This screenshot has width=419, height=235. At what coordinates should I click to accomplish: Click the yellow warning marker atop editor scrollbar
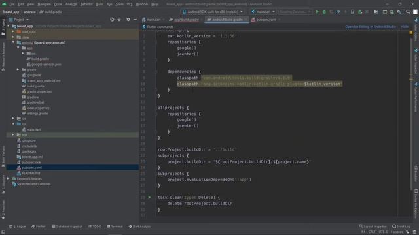click(411, 32)
